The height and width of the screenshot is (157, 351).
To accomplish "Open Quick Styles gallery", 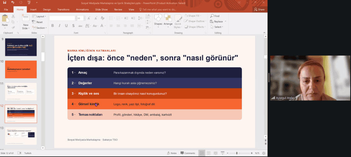I will (x=178, y=22).
